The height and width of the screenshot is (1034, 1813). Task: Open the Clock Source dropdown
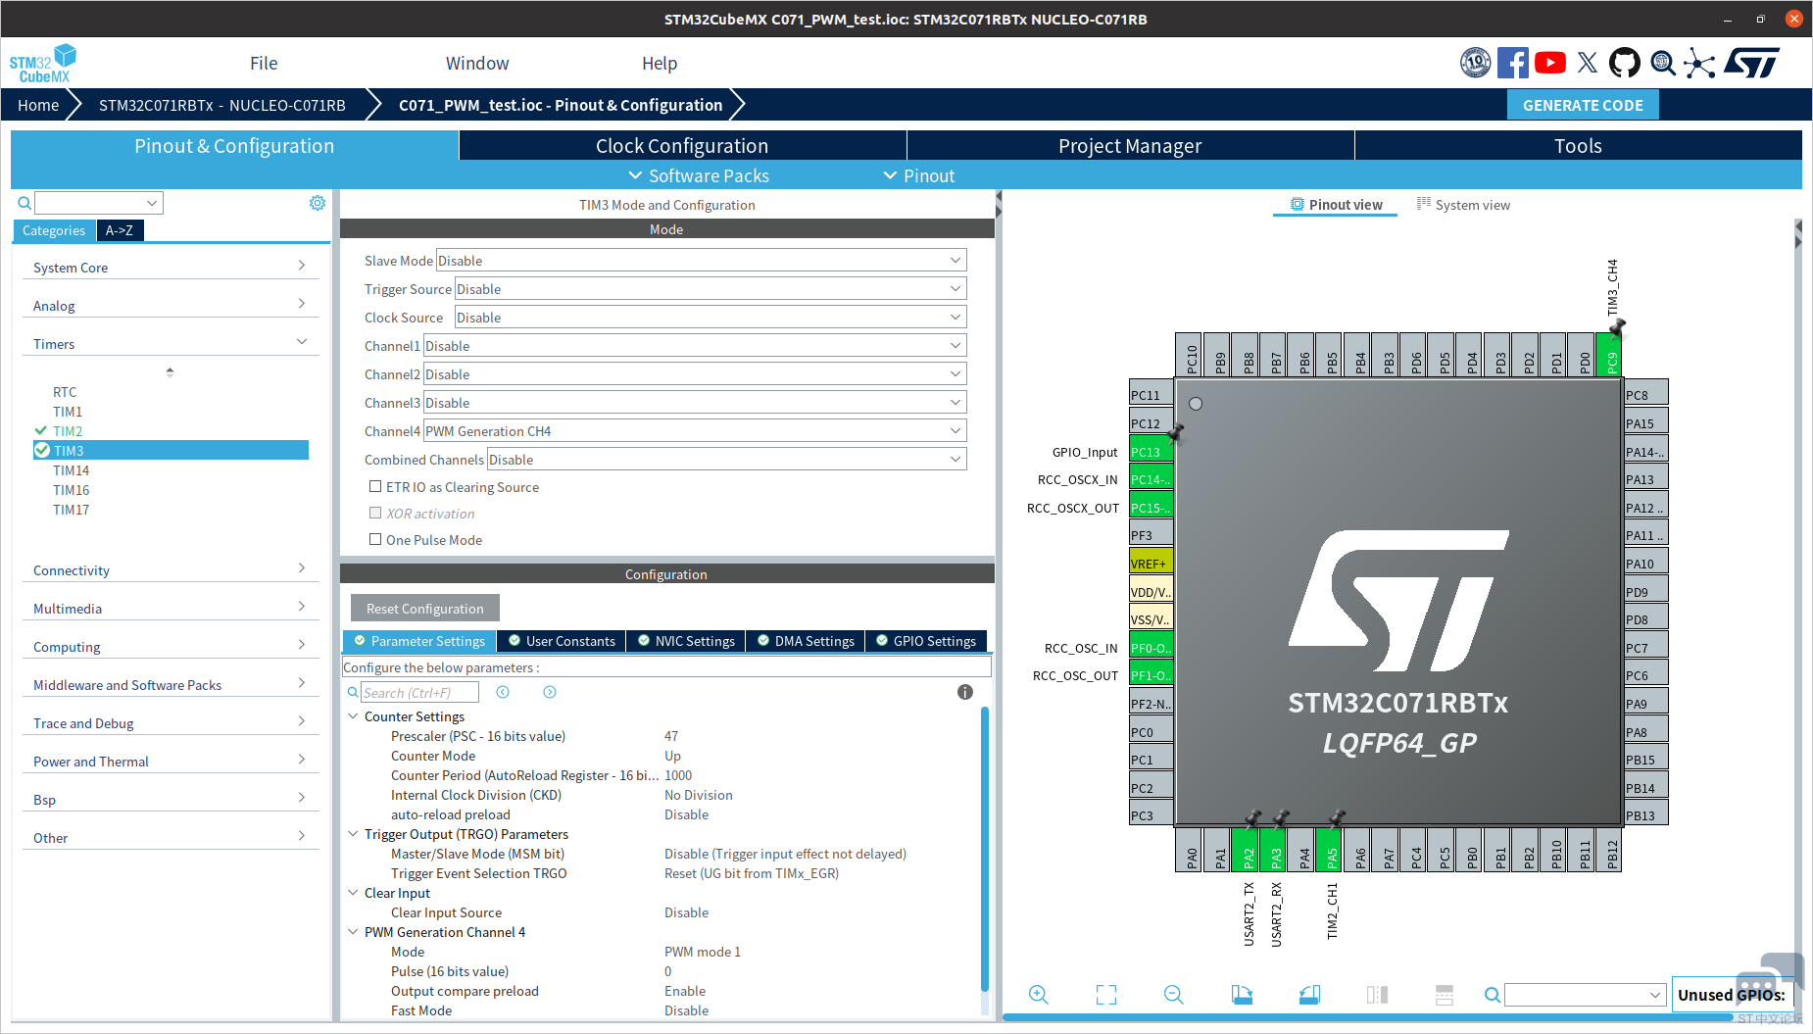point(710,317)
